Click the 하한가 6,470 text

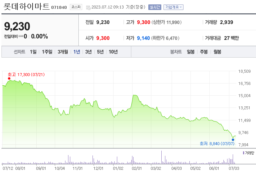[165, 38]
